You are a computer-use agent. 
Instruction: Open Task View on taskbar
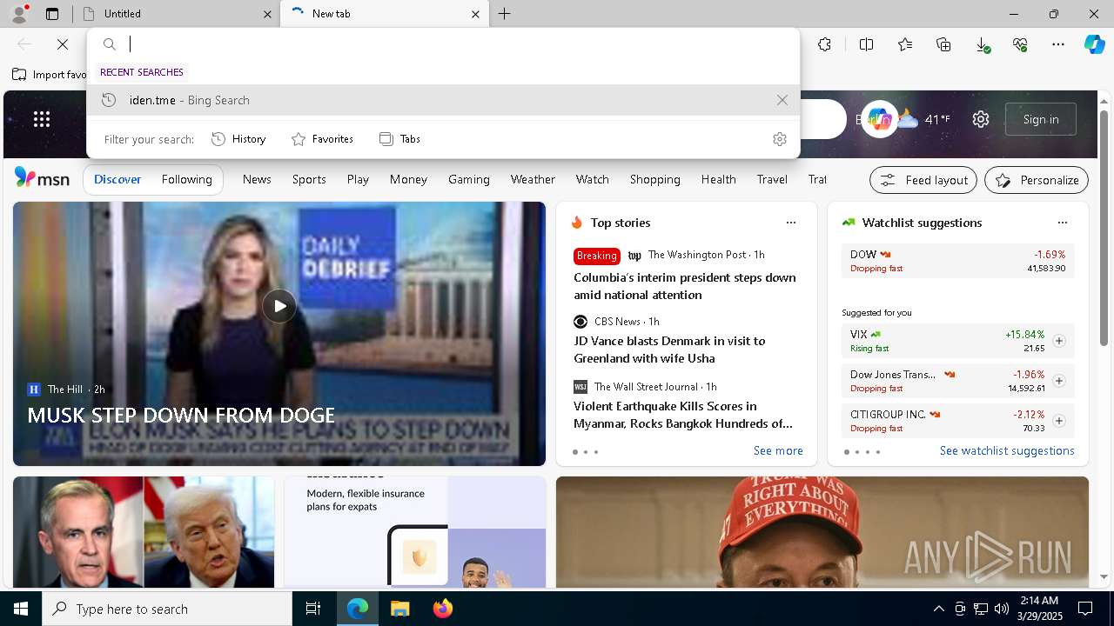tap(313, 609)
